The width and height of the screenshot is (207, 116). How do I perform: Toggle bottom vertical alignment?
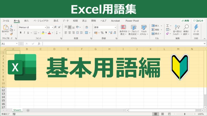click(x=73, y=27)
